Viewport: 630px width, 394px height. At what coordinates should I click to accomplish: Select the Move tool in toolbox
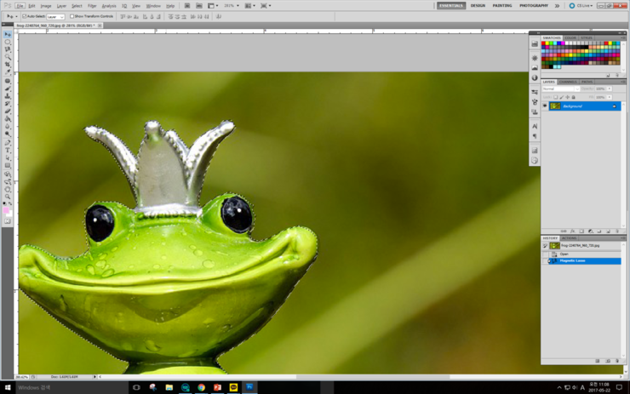coord(8,34)
